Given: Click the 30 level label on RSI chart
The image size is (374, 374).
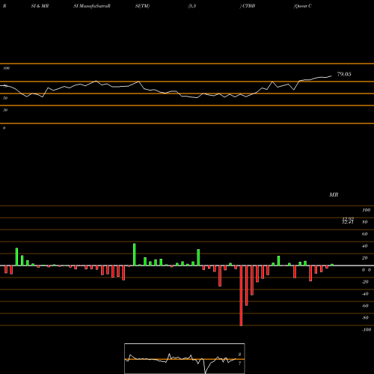Looking at the screenshot, I should pyautogui.click(x=5, y=110).
